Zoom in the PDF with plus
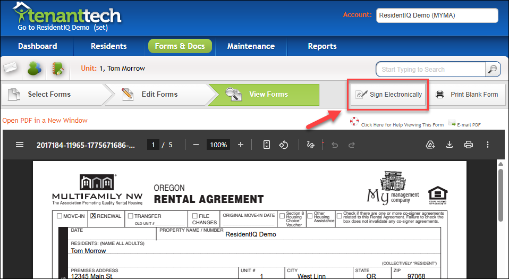The width and height of the screenshot is (509, 279). click(x=240, y=145)
